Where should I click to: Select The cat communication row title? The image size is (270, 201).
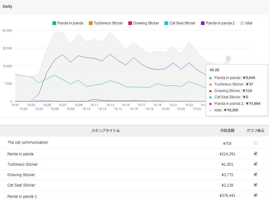point(28,143)
